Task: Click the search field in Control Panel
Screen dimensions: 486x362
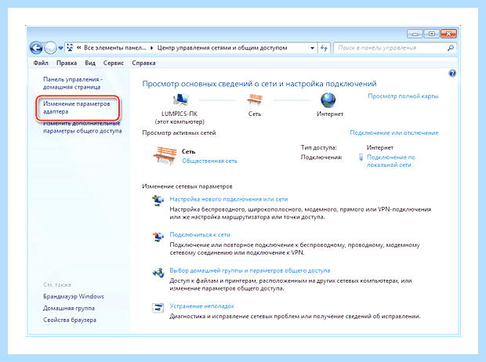Action: click(x=395, y=48)
